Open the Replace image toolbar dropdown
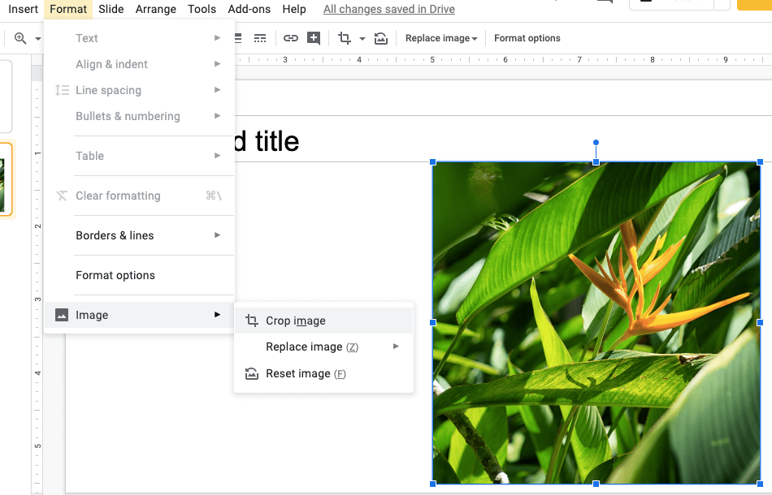The height and width of the screenshot is (495, 772). coord(441,38)
